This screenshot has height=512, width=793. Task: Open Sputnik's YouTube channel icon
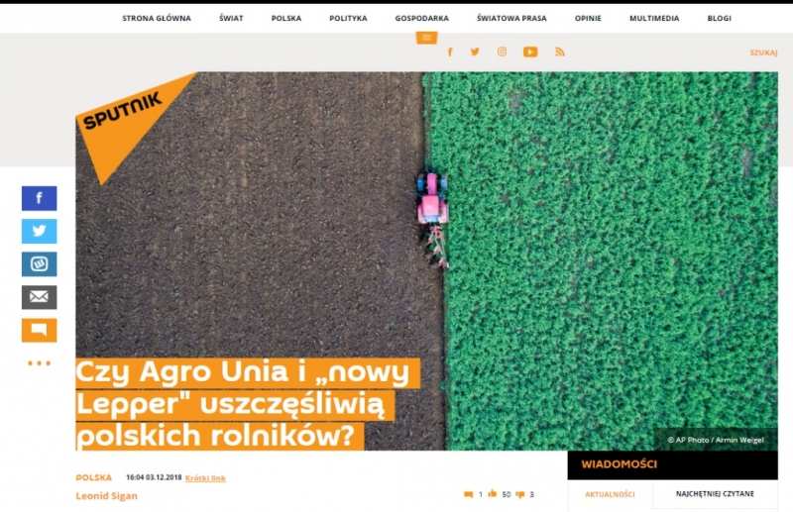tap(530, 51)
